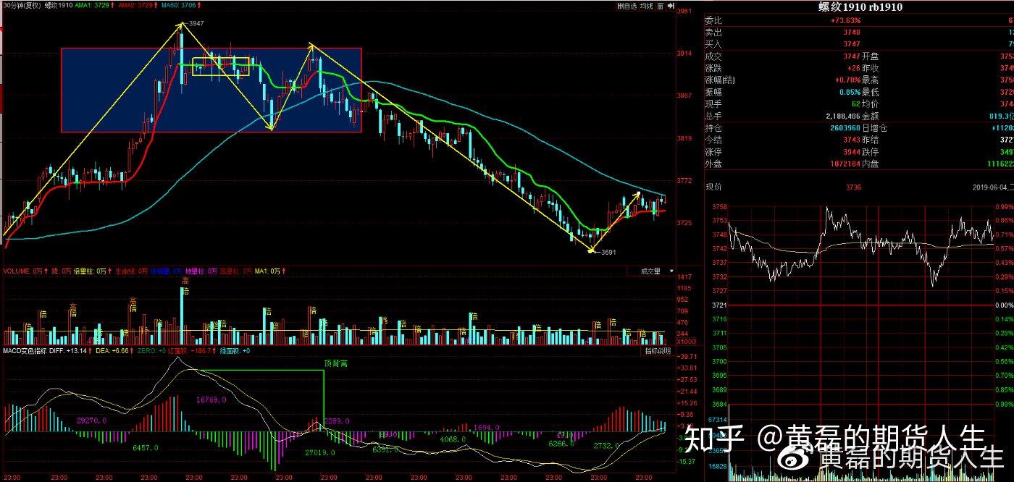Toggle the 生命线 indicator in the volume panel
This screenshot has height=482, width=1014.
tap(125, 271)
